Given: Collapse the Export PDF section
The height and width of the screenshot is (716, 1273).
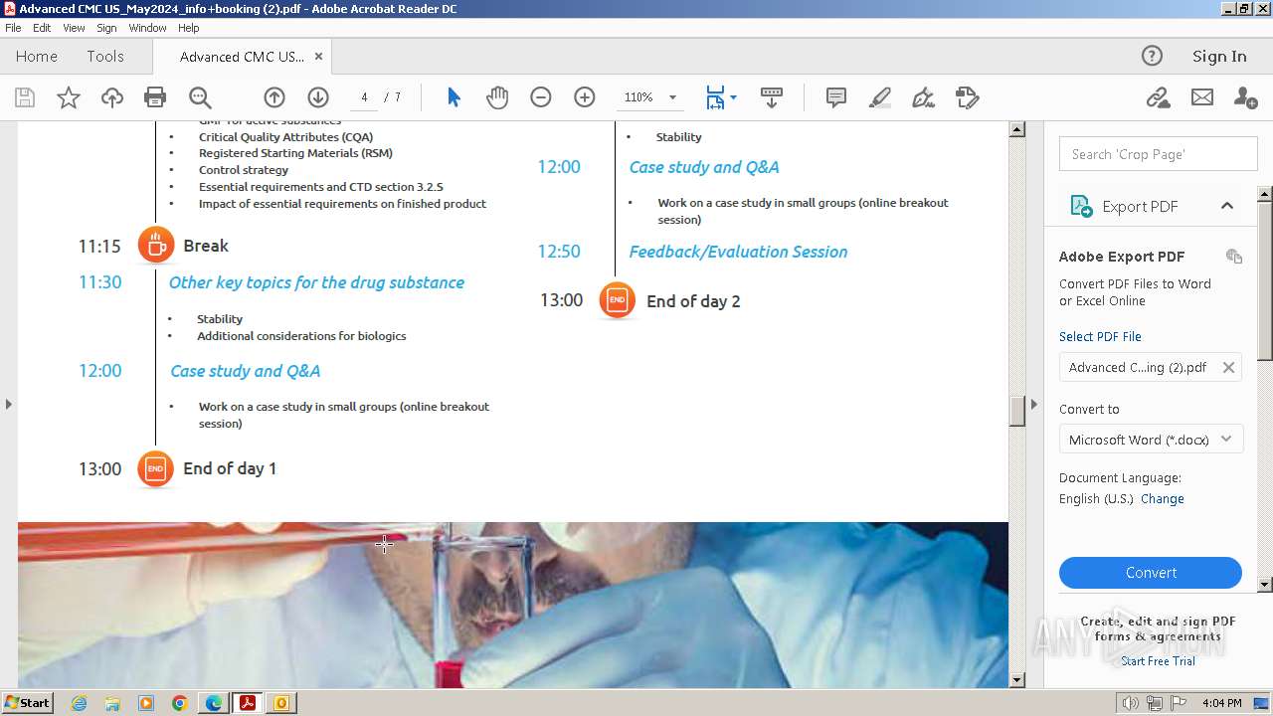Looking at the screenshot, I should tap(1226, 206).
